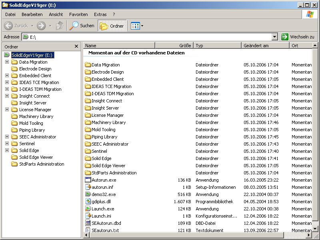Select StdParts Administration in folder tree
The image size is (320, 240).
point(42,164)
